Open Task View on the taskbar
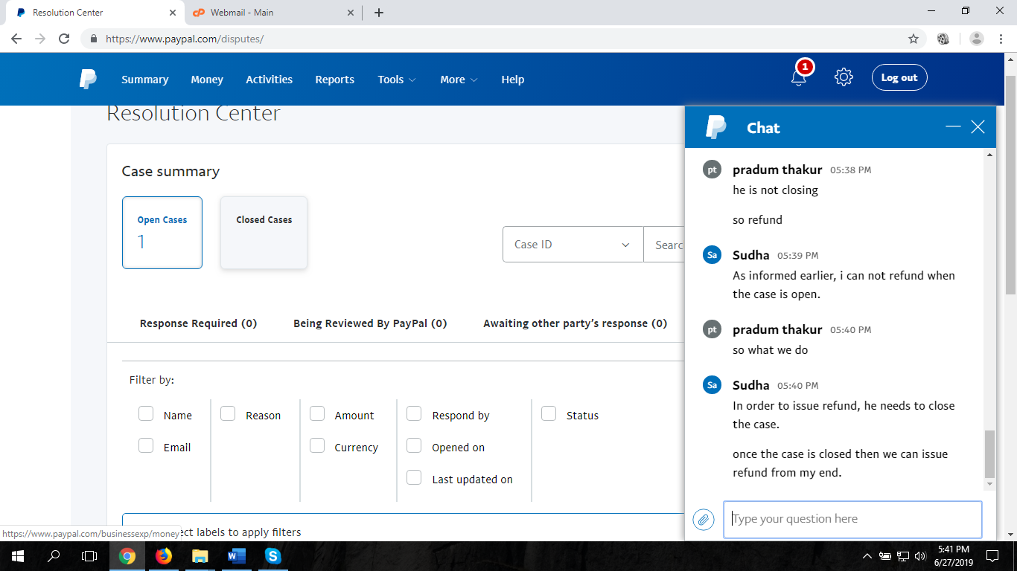Screen dimensions: 1017x571 [x=89, y=555]
